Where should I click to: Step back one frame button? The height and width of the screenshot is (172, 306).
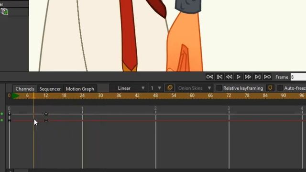tap(219, 77)
